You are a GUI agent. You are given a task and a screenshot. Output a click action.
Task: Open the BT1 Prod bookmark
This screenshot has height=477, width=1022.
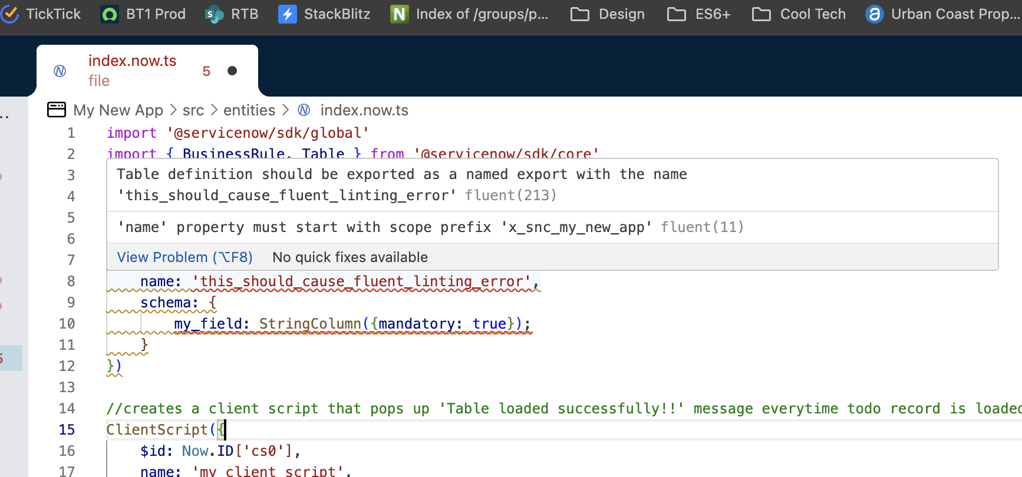pos(143,14)
